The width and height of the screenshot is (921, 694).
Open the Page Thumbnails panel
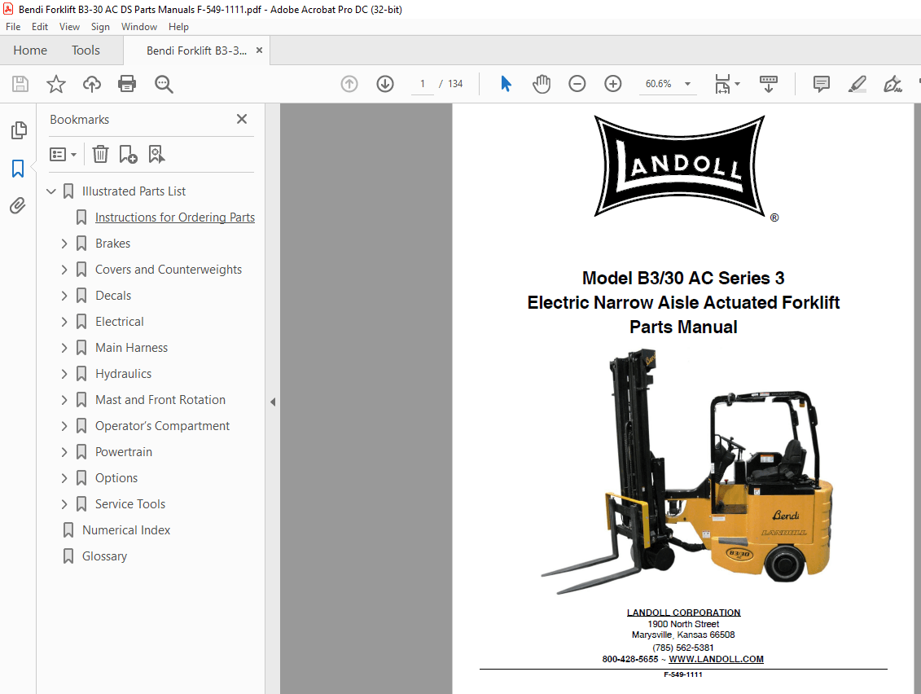pyautogui.click(x=18, y=130)
